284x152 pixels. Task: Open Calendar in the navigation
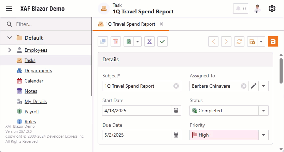34,81
